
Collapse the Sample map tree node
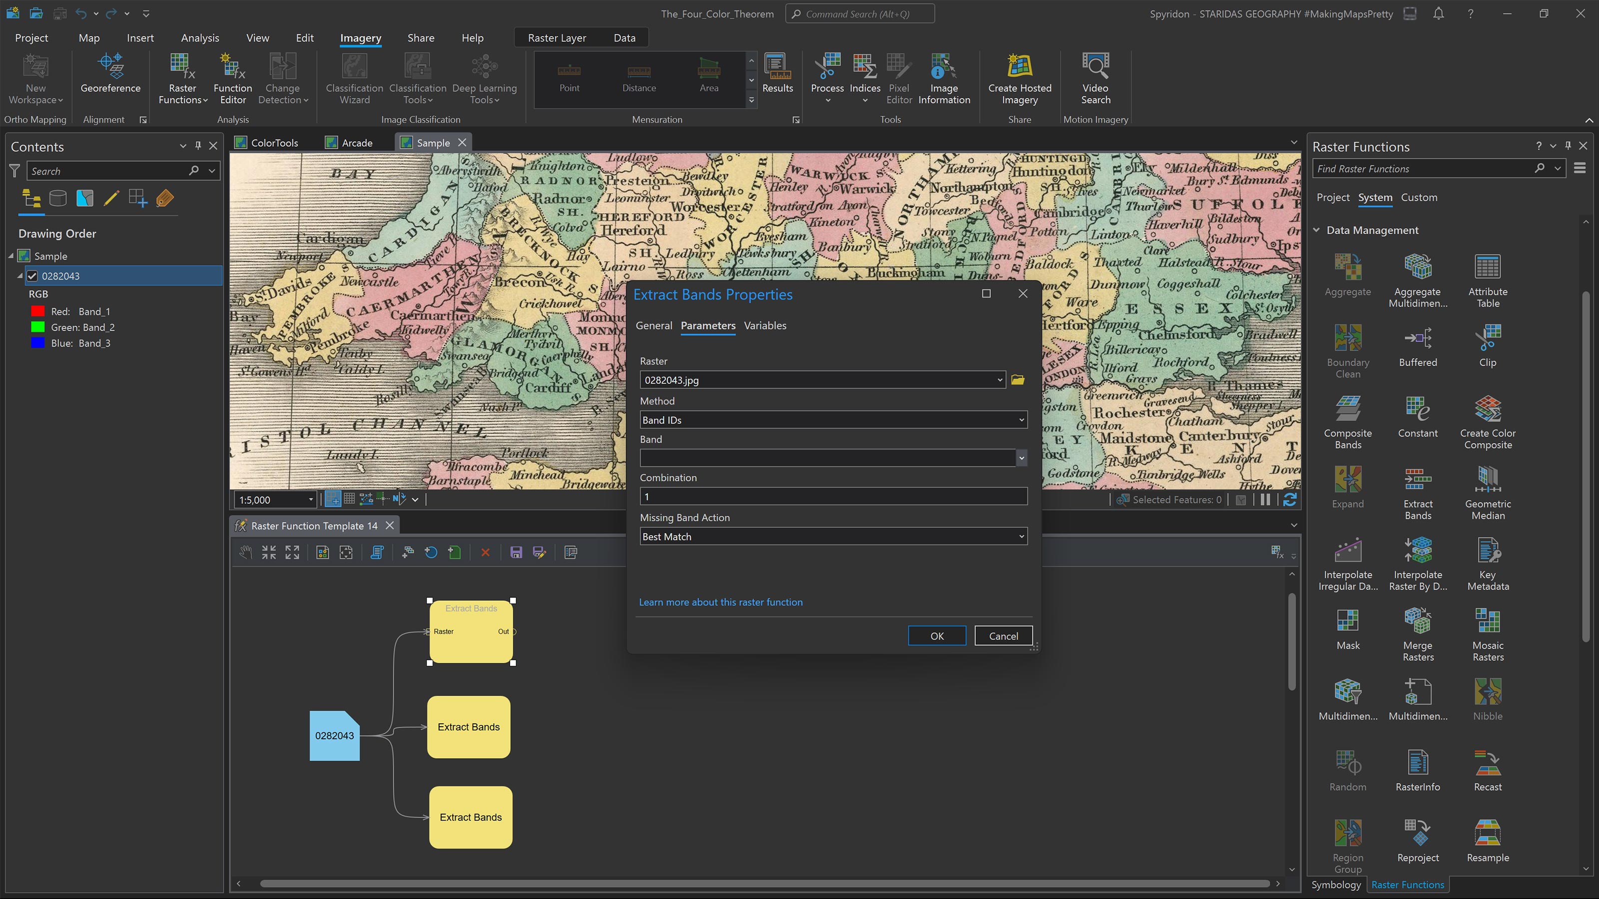click(x=10, y=256)
